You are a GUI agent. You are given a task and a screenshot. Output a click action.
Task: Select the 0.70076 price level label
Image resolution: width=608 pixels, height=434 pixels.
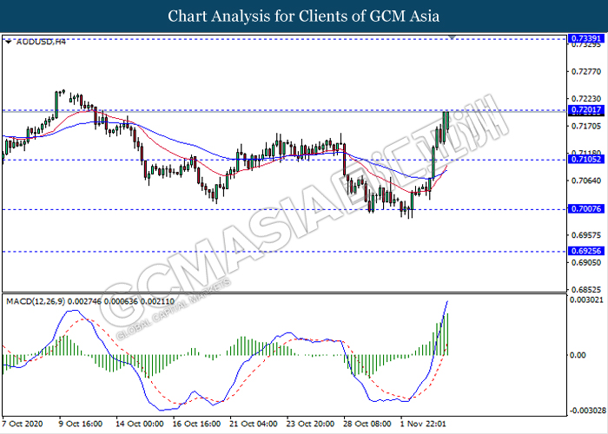pyautogui.click(x=586, y=209)
